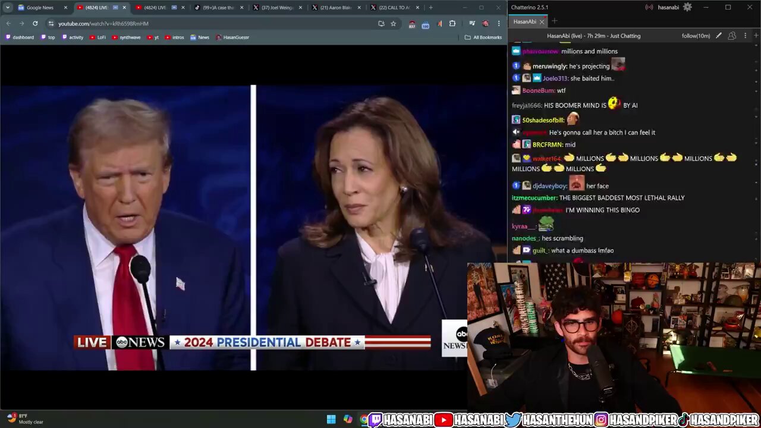Open Windows Start button
Viewport: 761px width, 428px height.
pyautogui.click(x=331, y=420)
